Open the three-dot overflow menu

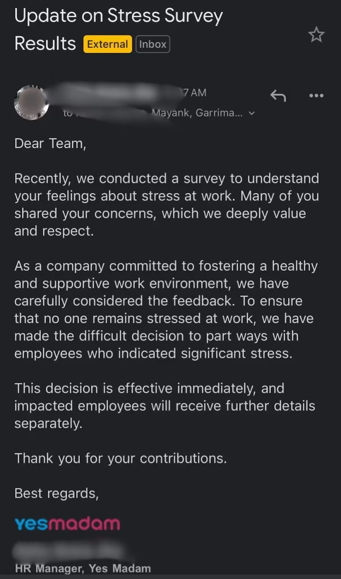point(316,96)
